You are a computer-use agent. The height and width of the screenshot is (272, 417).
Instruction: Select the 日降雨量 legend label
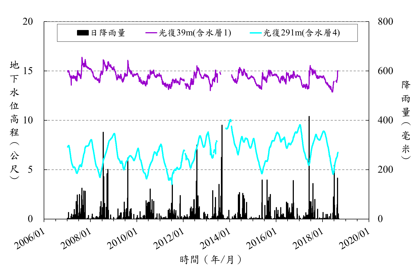click(x=108, y=33)
